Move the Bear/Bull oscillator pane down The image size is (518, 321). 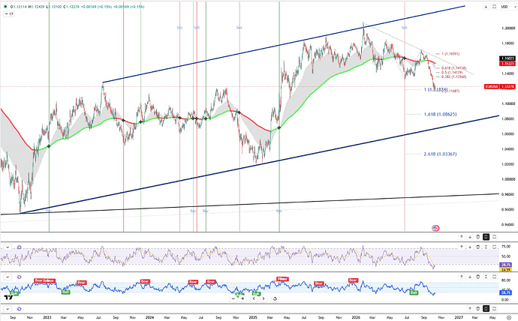(470, 277)
